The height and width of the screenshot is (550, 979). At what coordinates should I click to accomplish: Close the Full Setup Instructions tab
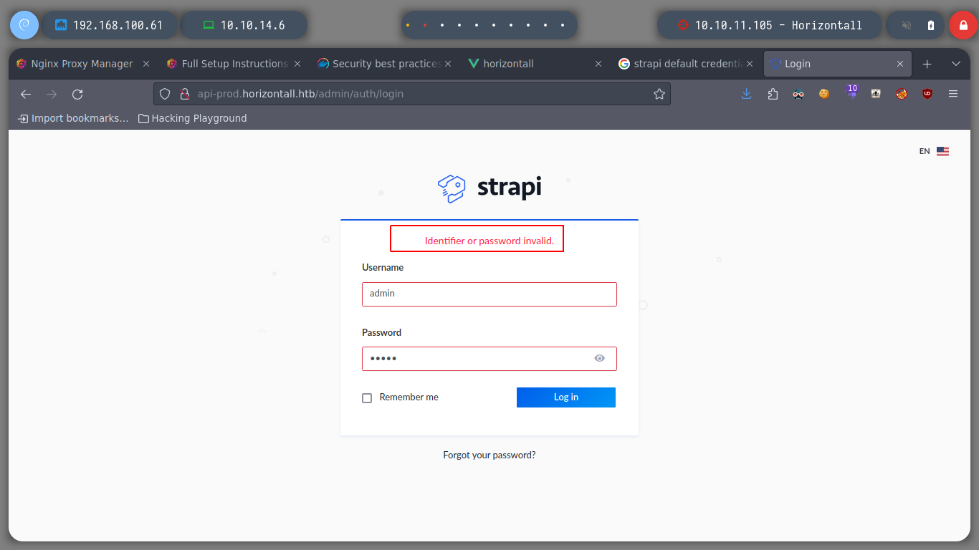point(297,64)
